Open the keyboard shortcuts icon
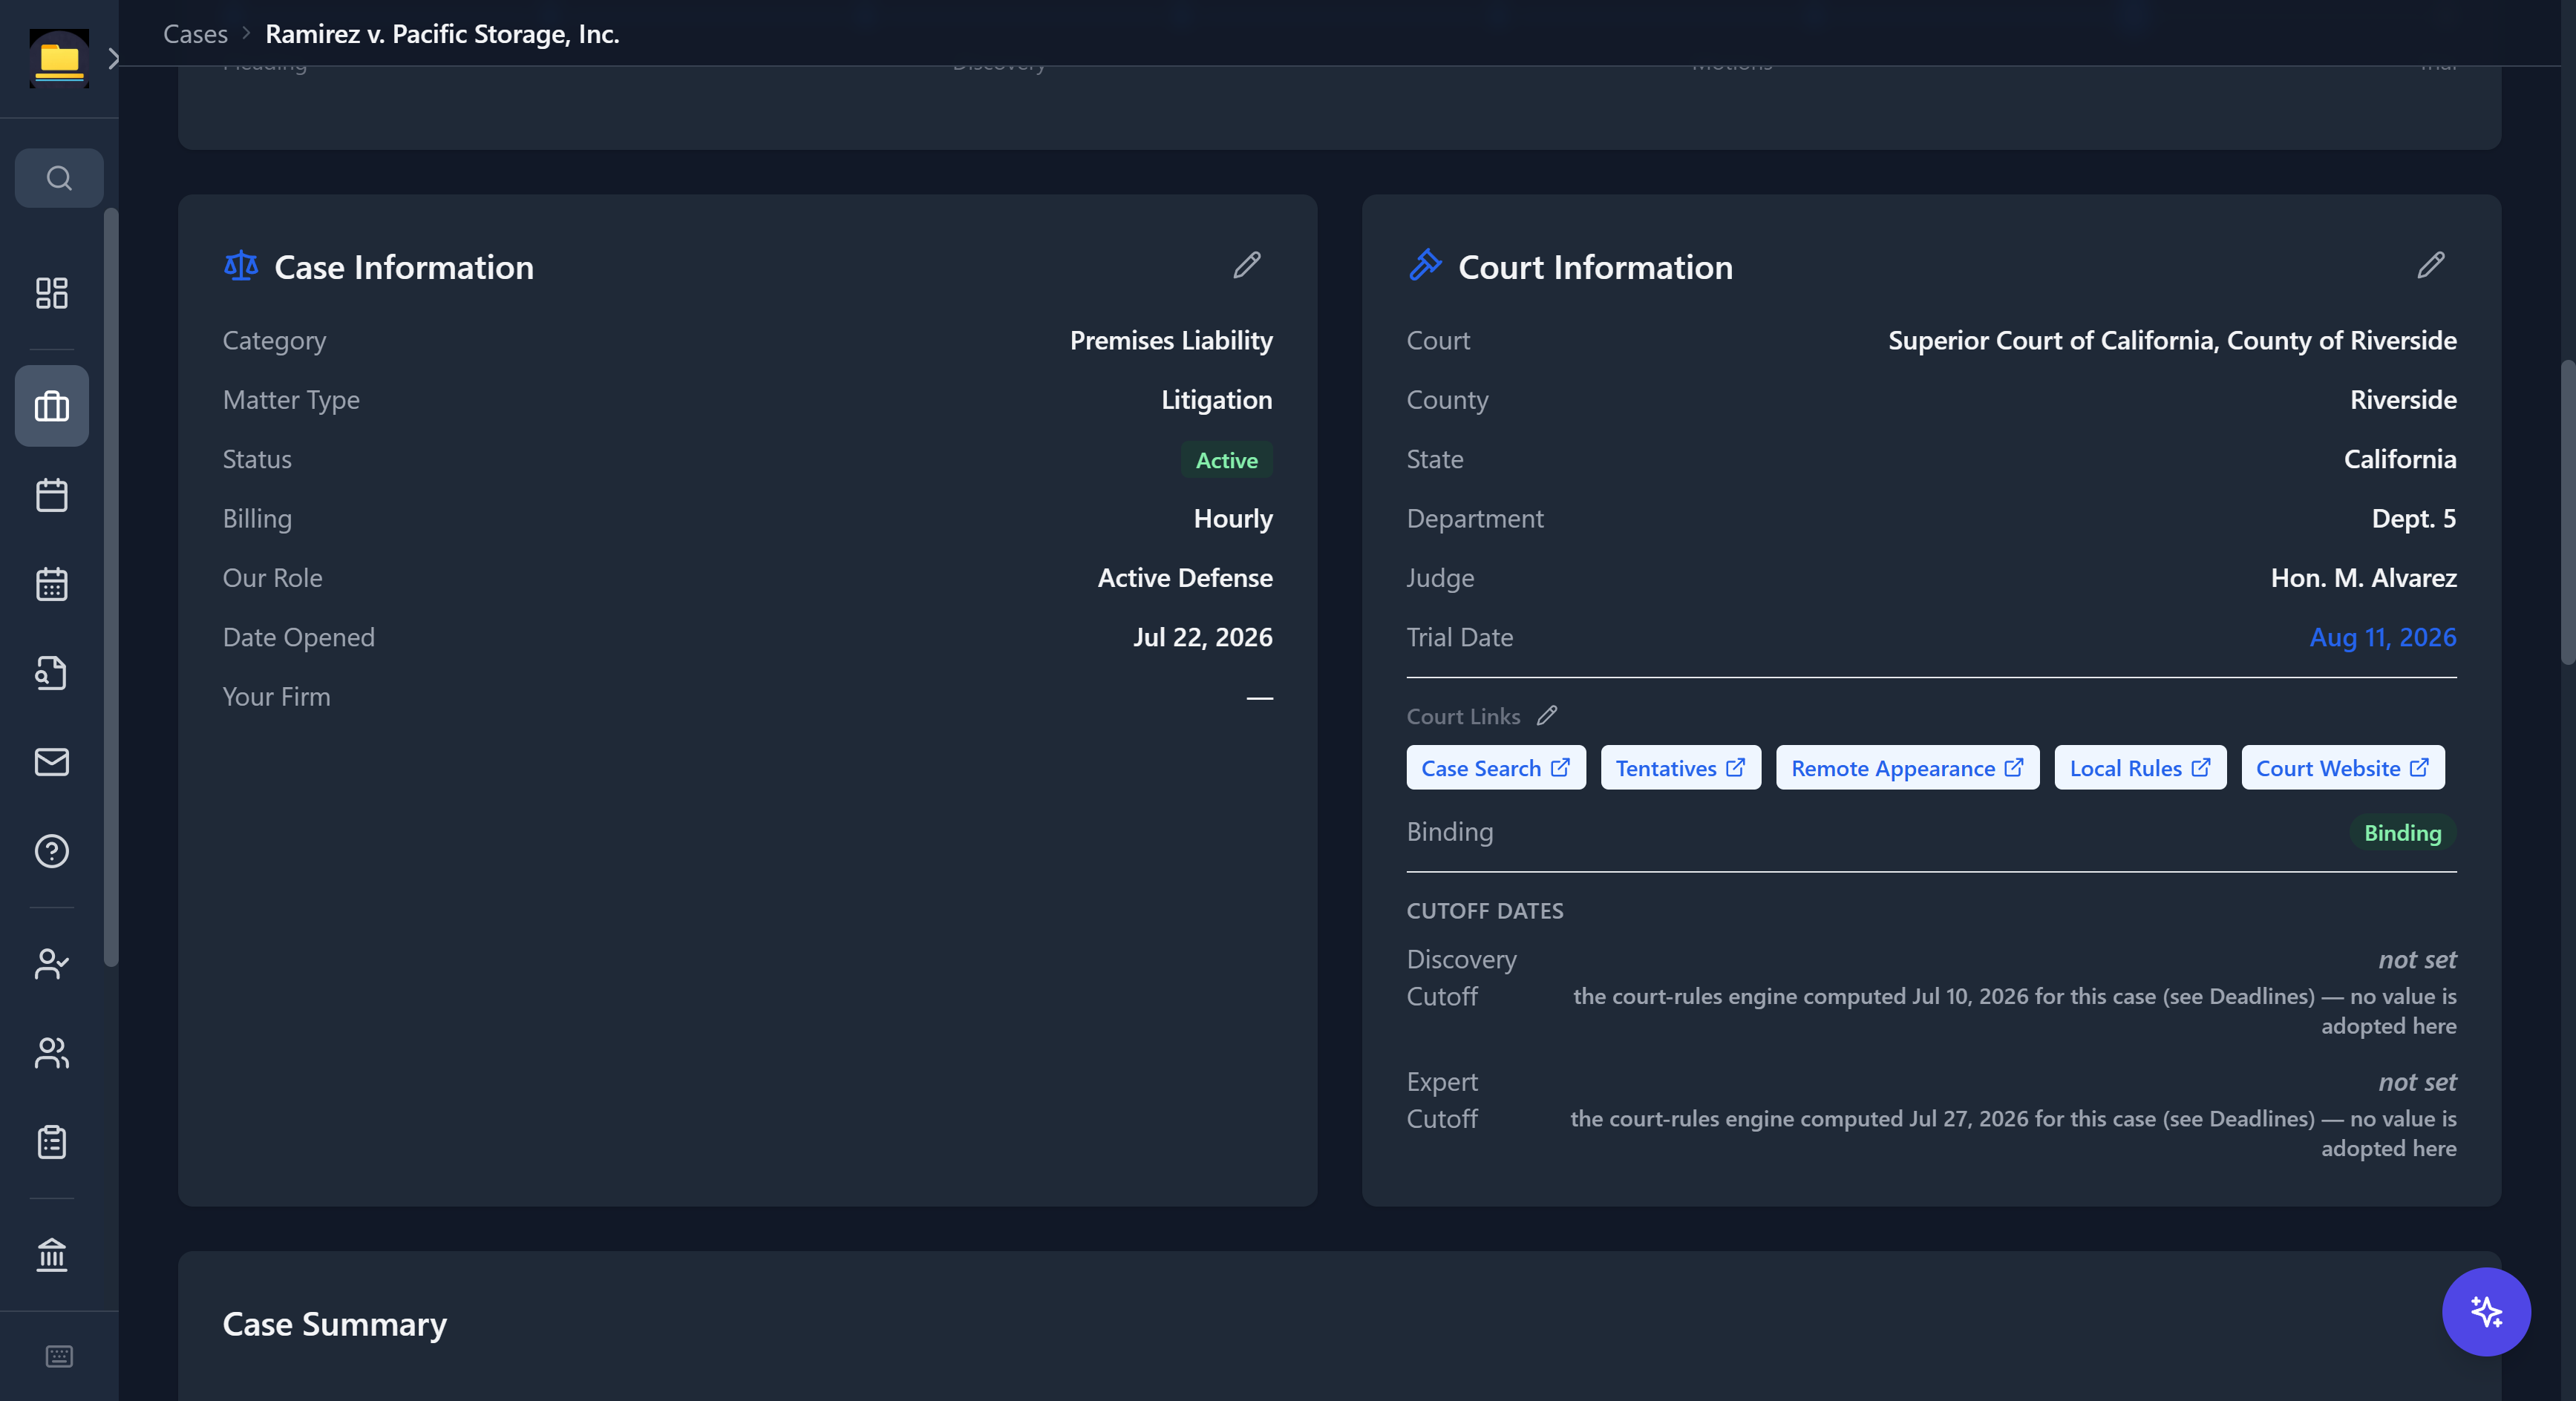The width and height of the screenshot is (2576, 1401). (59, 1356)
